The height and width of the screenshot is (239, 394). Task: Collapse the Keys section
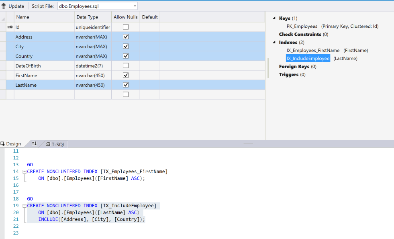point(274,18)
